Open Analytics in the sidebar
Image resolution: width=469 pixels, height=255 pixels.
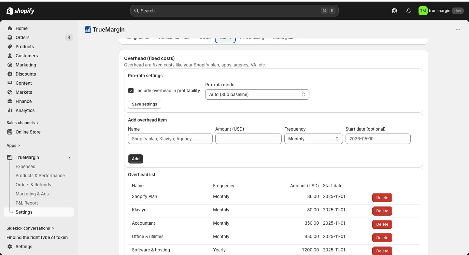39,110
